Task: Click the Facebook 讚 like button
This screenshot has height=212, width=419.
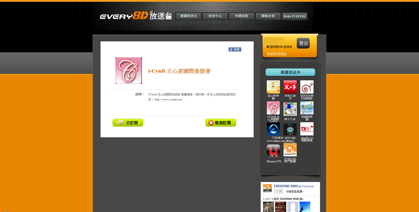Action: coord(279,191)
